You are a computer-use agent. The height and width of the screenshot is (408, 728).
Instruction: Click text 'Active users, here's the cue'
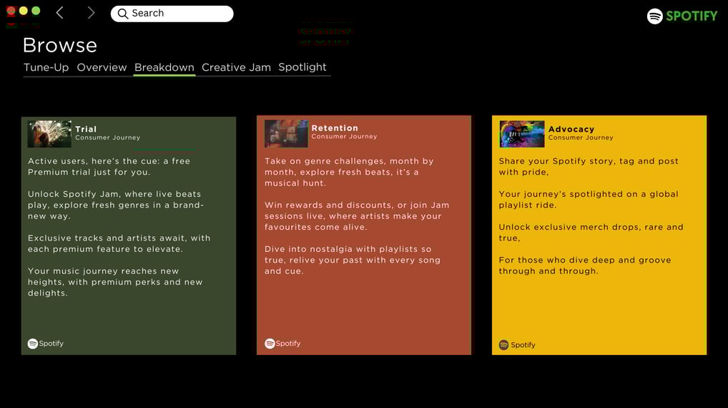point(92,161)
